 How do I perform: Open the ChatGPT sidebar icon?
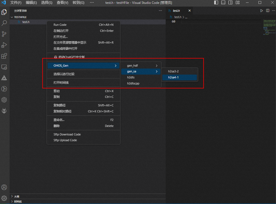pyautogui.click(x=4, y=100)
